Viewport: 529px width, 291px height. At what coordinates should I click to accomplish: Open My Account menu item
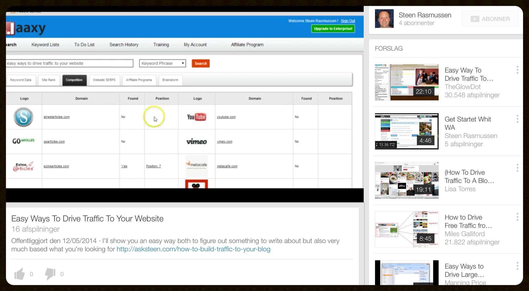pos(195,45)
